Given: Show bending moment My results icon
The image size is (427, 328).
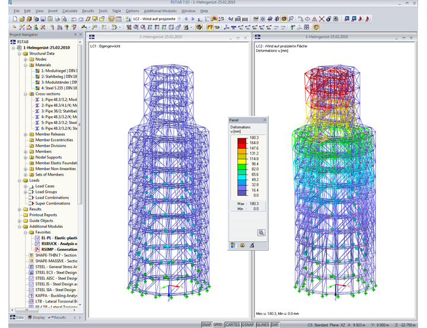Looking at the screenshot, I should (x=262, y=27).
